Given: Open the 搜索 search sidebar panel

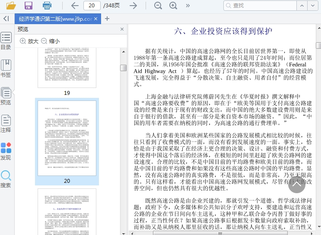Looking at the screenshot, I should 6,179.
